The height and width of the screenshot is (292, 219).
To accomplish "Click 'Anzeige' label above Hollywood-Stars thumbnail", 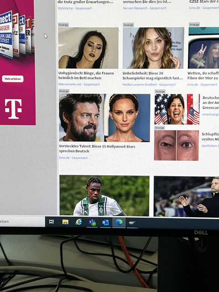I will [x=64, y=91].
